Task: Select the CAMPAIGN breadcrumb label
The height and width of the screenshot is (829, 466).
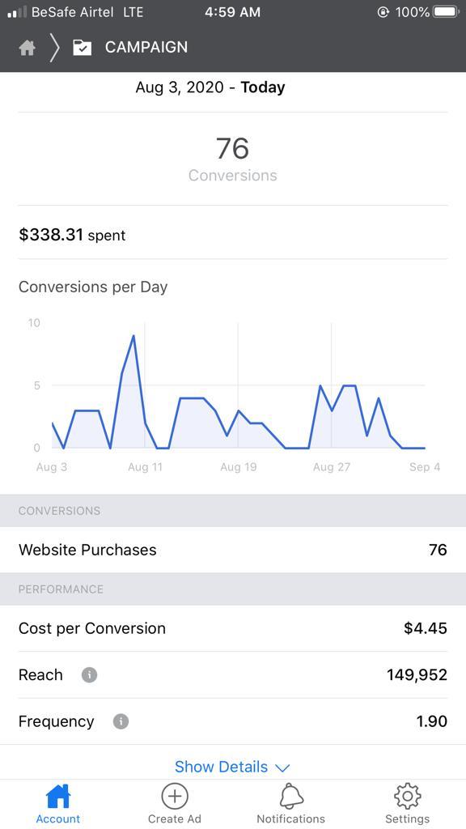Action: pyautogui.click(x=146, y=47)
